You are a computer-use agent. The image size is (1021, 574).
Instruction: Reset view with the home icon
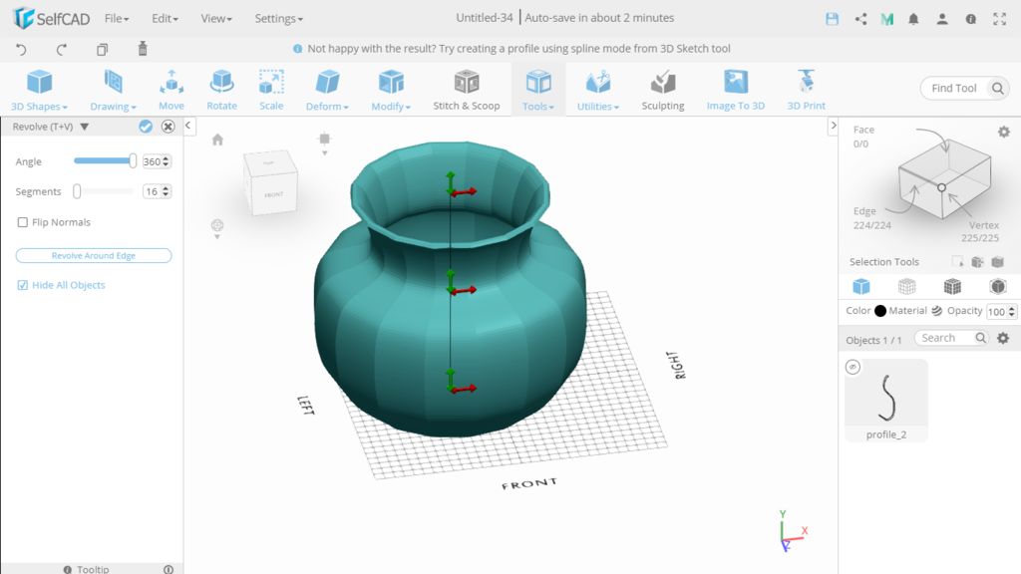217,140
